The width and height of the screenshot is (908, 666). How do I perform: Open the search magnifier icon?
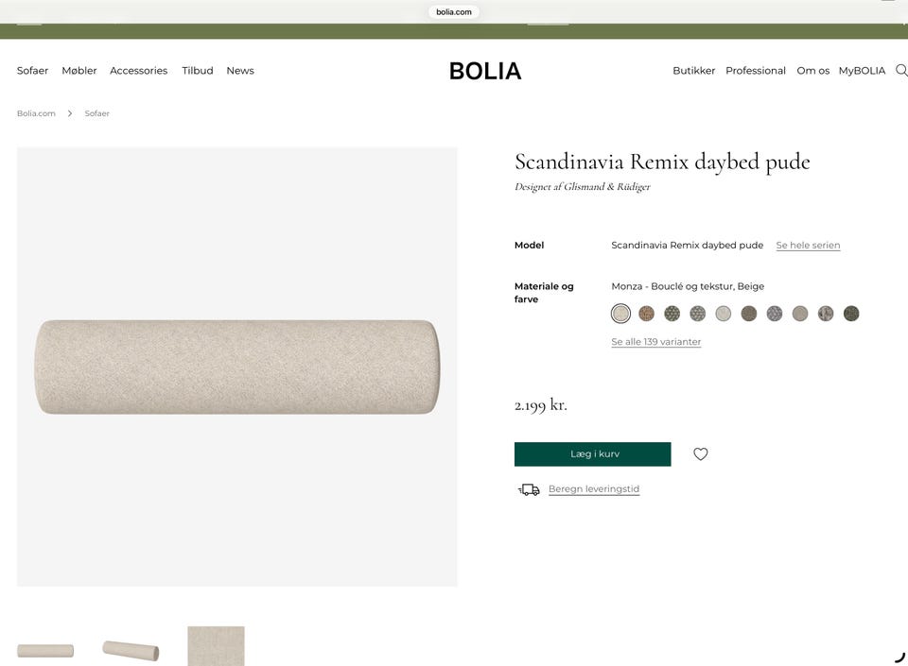pyautogui.click(x=900, y=71)
